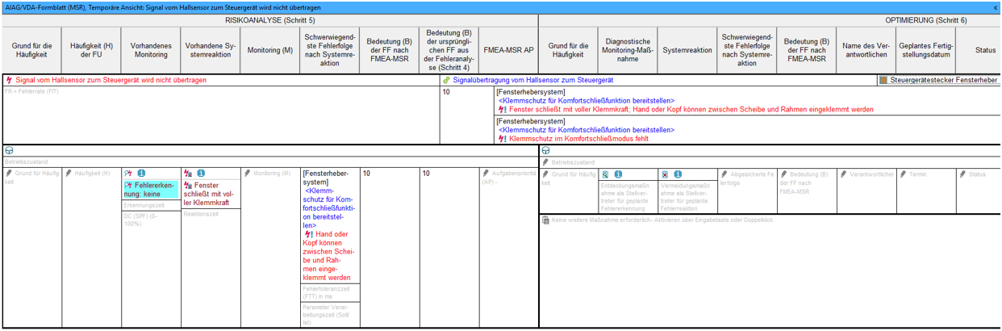This screenshot has width=1002, height=331.
Task: Click the 'Betriebszustand' field in risk analysis
Action: click(270, 162)
